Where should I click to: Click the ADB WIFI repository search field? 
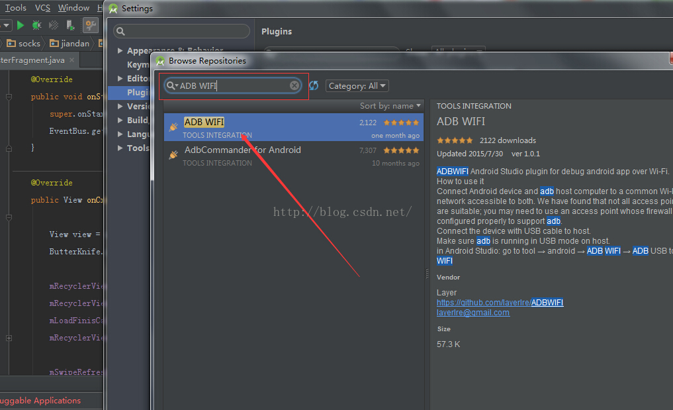point(233,85)
